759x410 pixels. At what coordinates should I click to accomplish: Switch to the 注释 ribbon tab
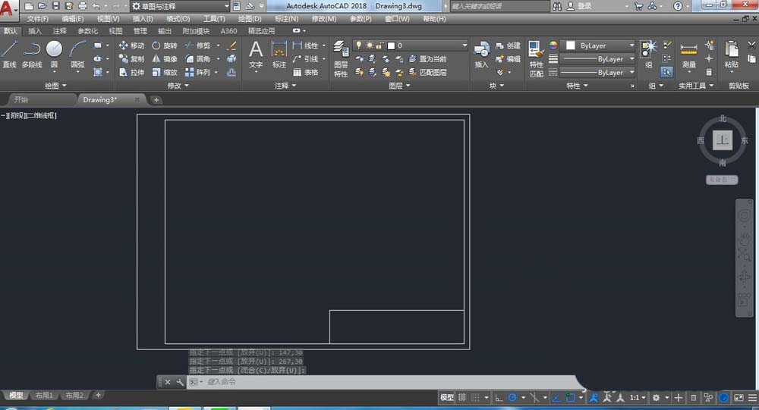pyautogui.click(x=58, y=31)
